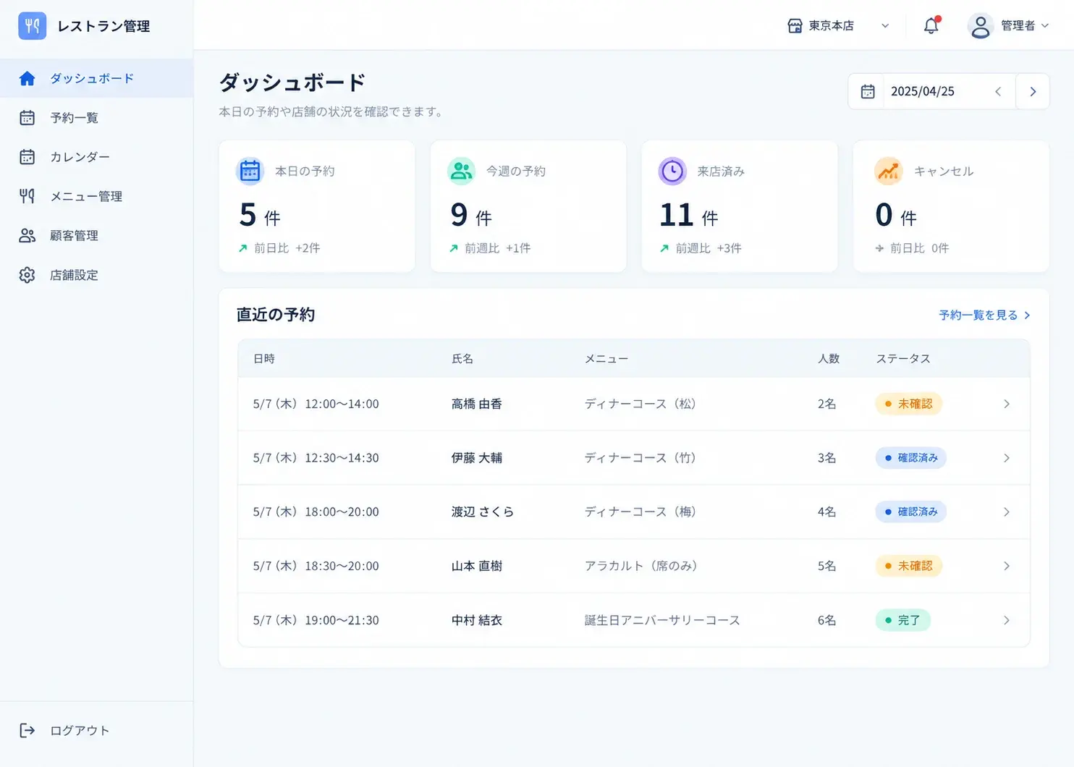1074x767 pixels.
Task: Open 店舗設定 from the sidebar
Action: (96, 275)
